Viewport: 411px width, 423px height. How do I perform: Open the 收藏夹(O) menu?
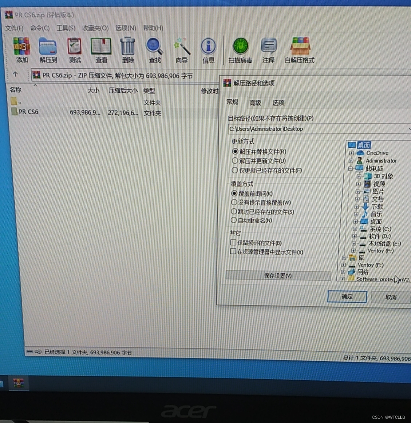[96, 28]
